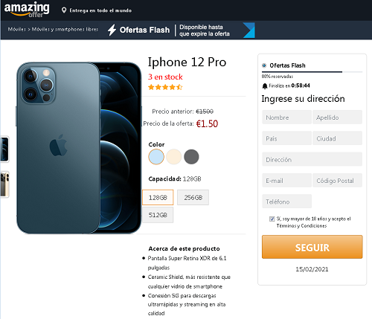The width and height of the screenshot is (372, 319).
Task: Pick the dark gray color swatch
Action: pyautogui.click(x=191, y=157)
